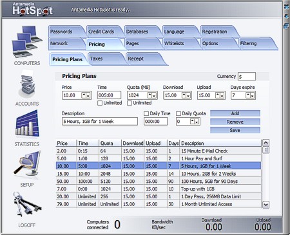This screenshot has width=290, height=235.
Task: Click the Description text field
Action: click(100, 122)
